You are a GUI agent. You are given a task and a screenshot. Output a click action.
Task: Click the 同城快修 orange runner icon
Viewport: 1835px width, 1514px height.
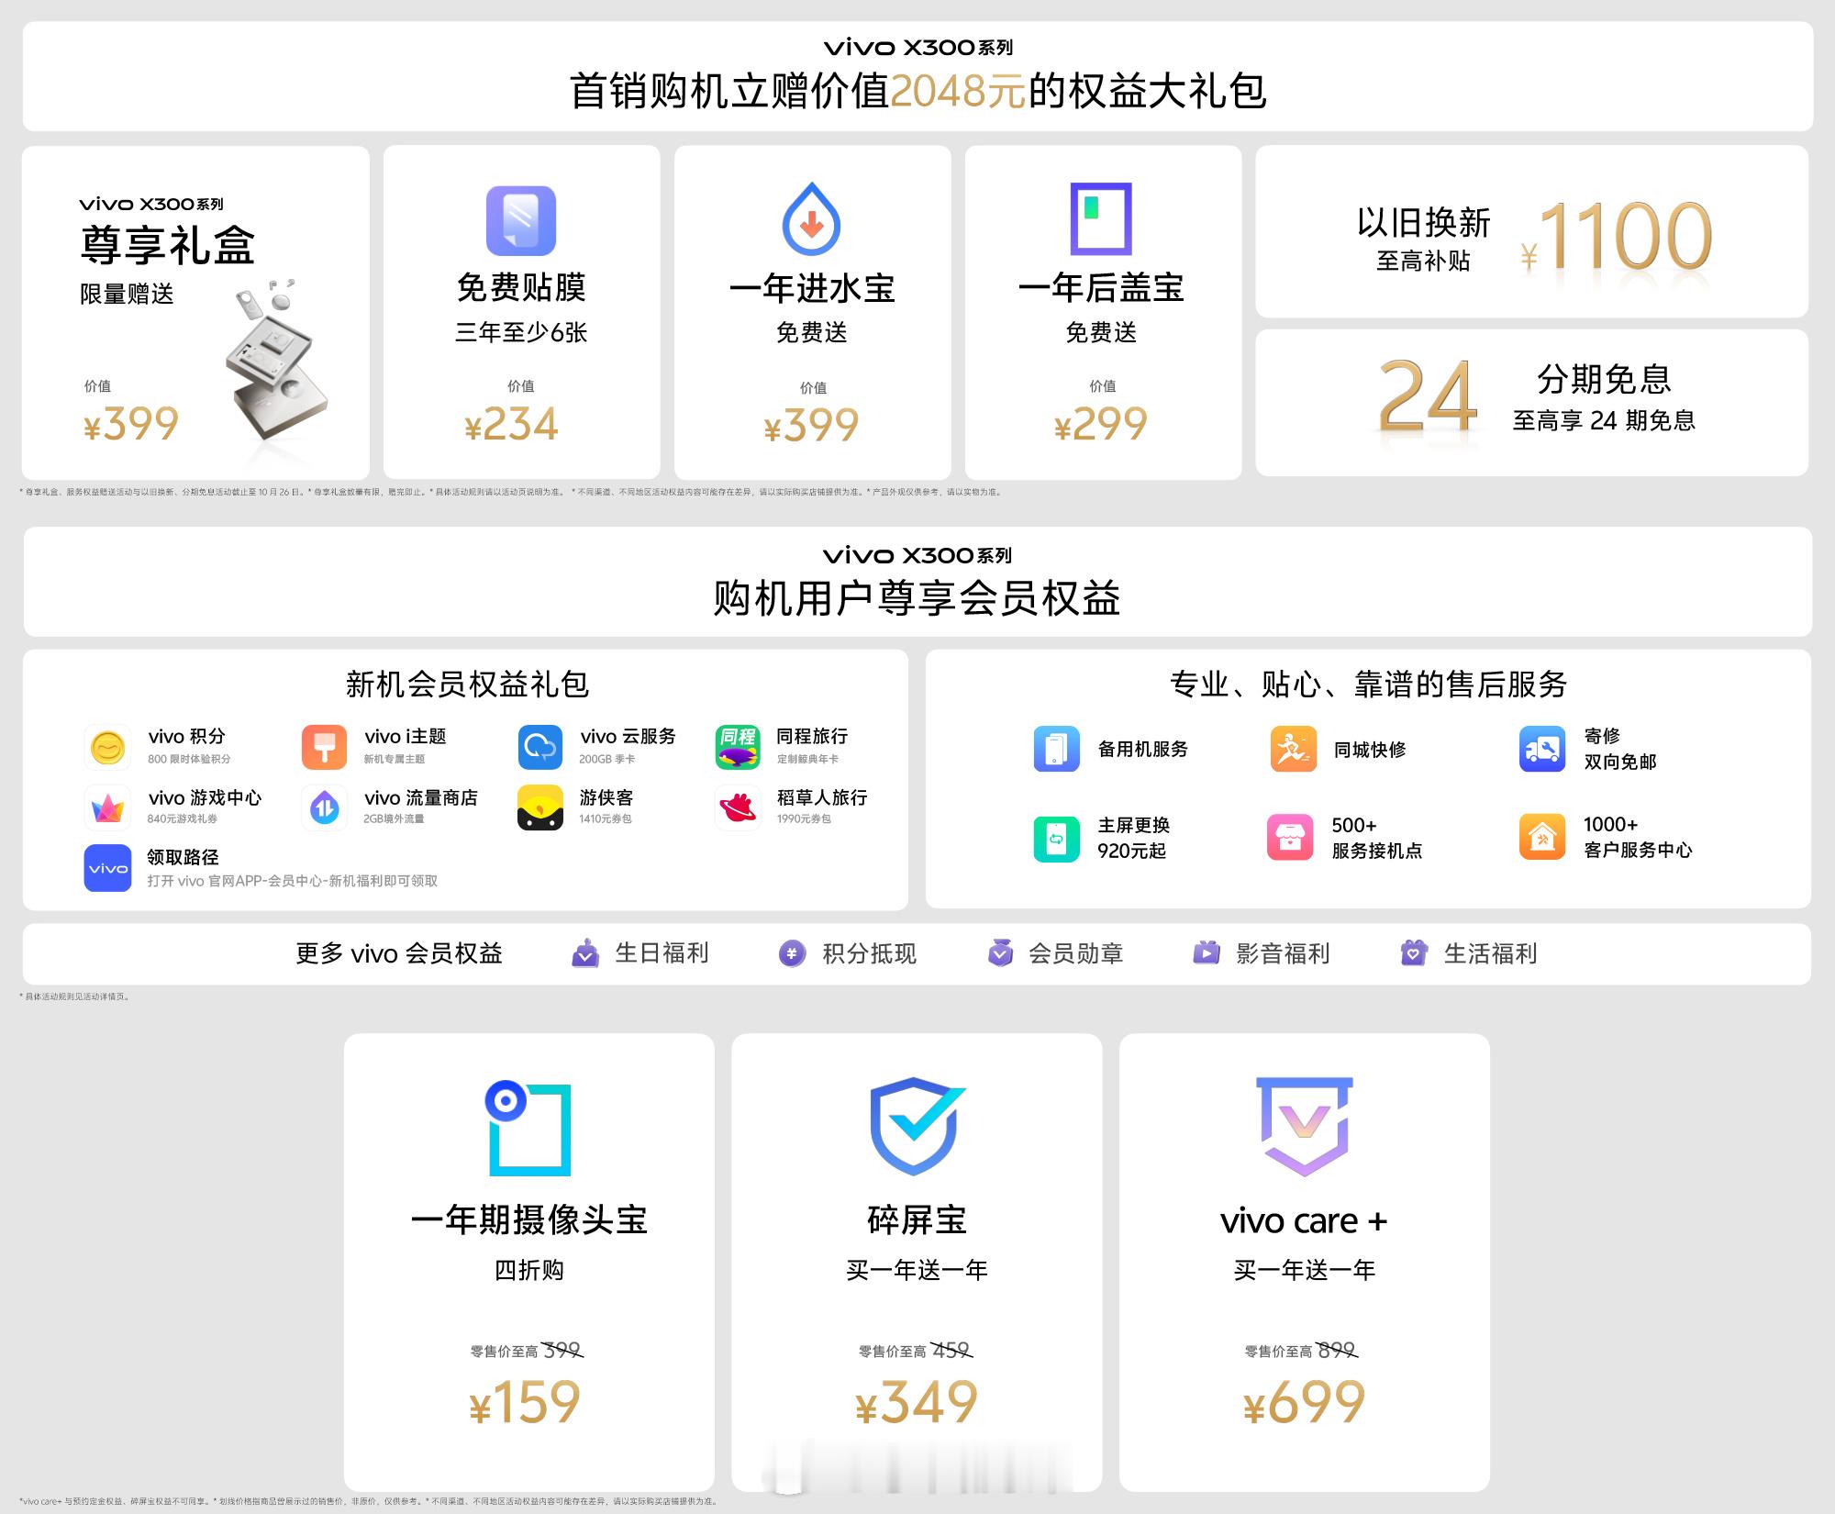pyautogui.click(x=1293, y=749)
